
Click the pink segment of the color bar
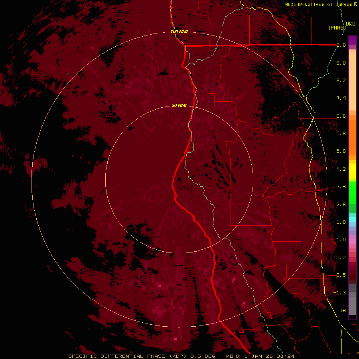point(352,242)
